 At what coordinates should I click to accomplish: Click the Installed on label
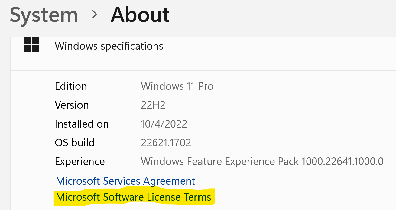pyautogui.click(x=82, y=124)
